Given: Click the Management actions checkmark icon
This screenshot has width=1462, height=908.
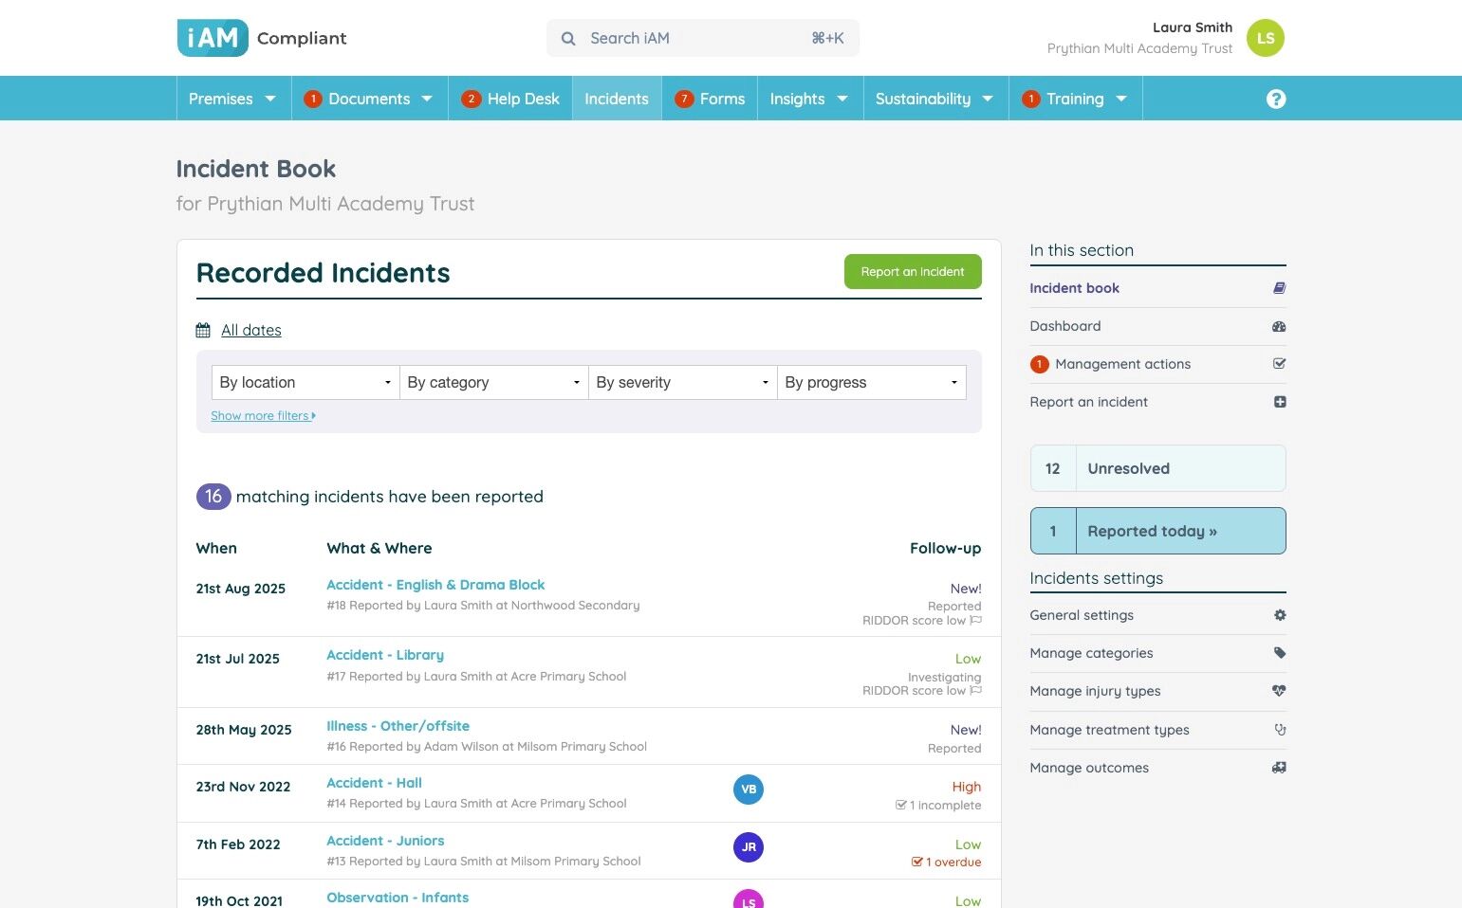Looking at the screenshot, I should tap(1279, 363).
